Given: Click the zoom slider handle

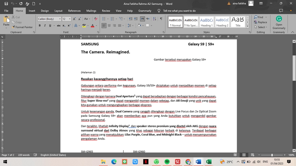Looking at the screenshot, I should (272, 155).
